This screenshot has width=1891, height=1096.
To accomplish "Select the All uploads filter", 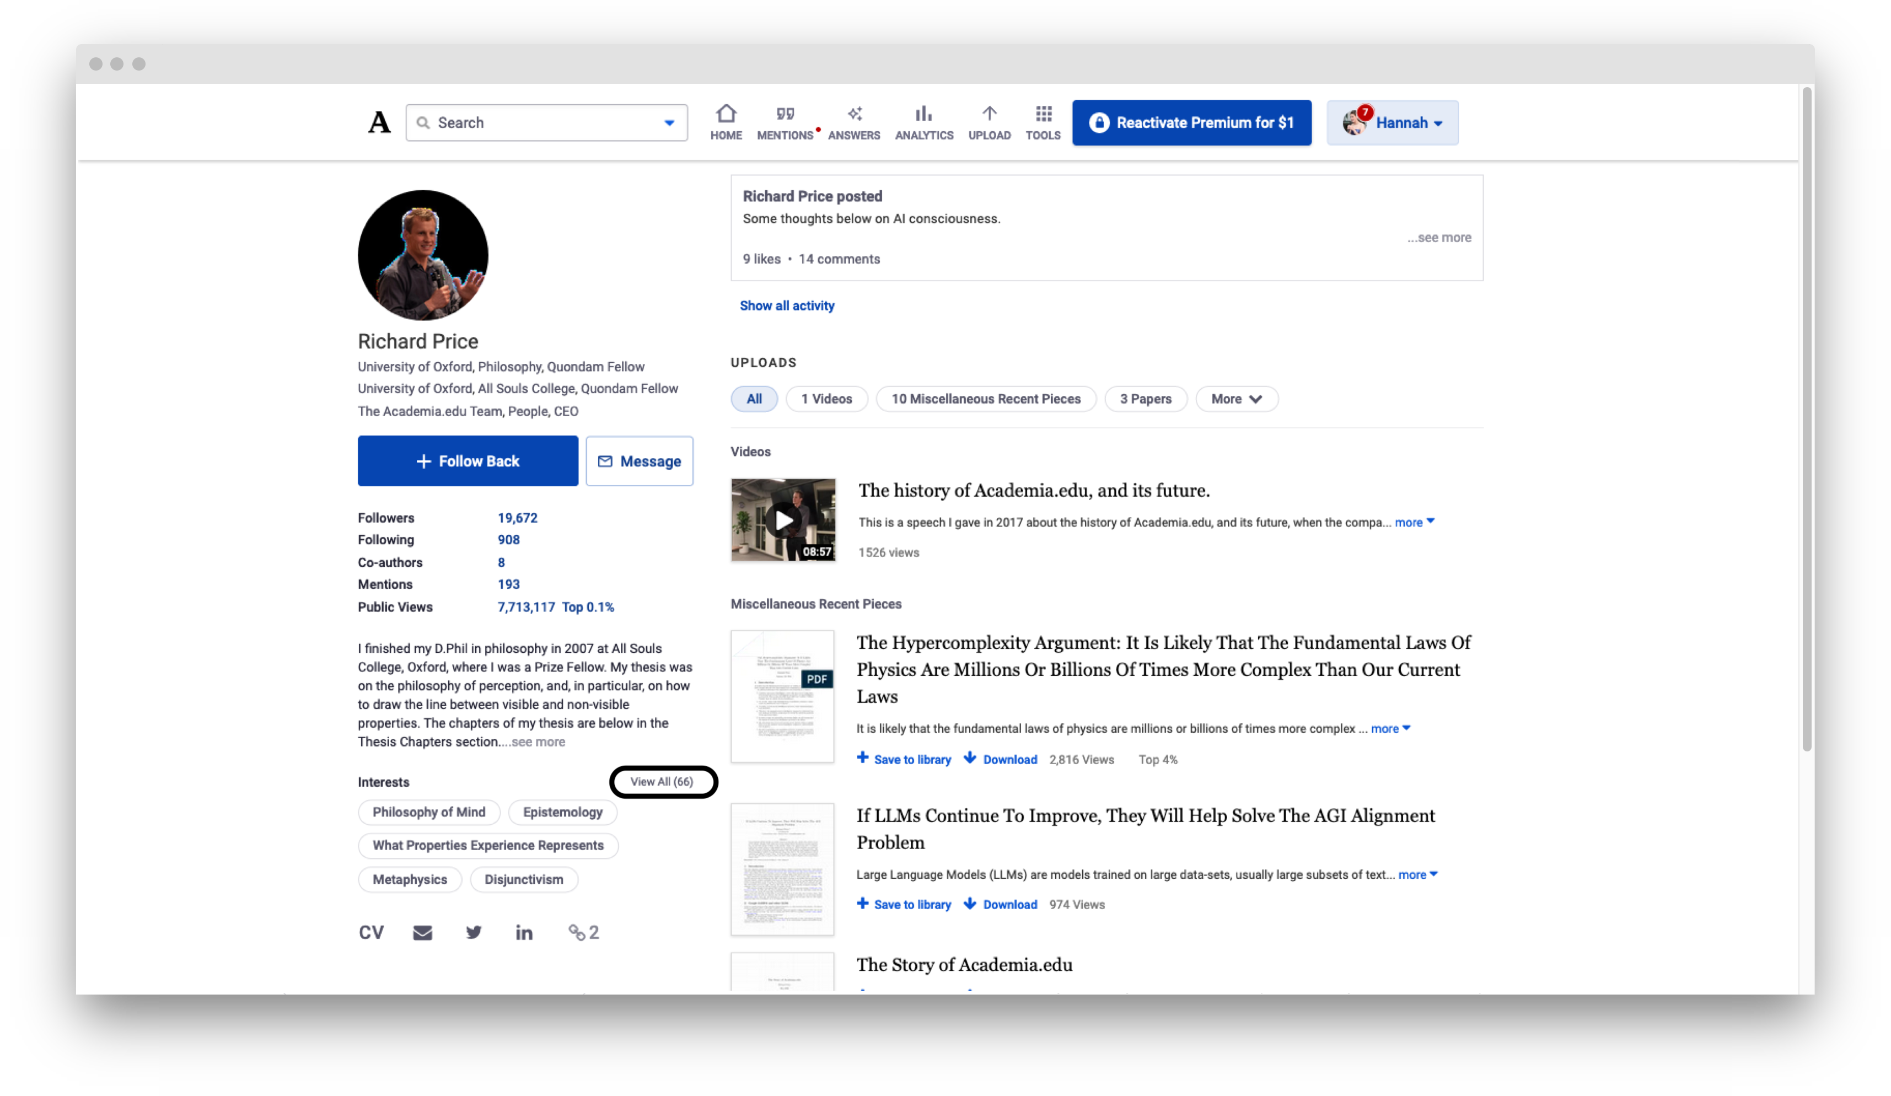I will point(754,399).
